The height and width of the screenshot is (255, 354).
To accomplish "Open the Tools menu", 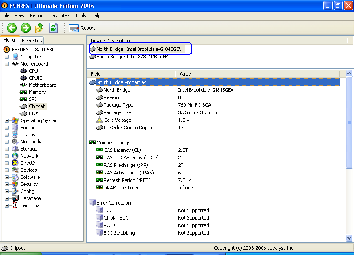I will pos(81,15).
